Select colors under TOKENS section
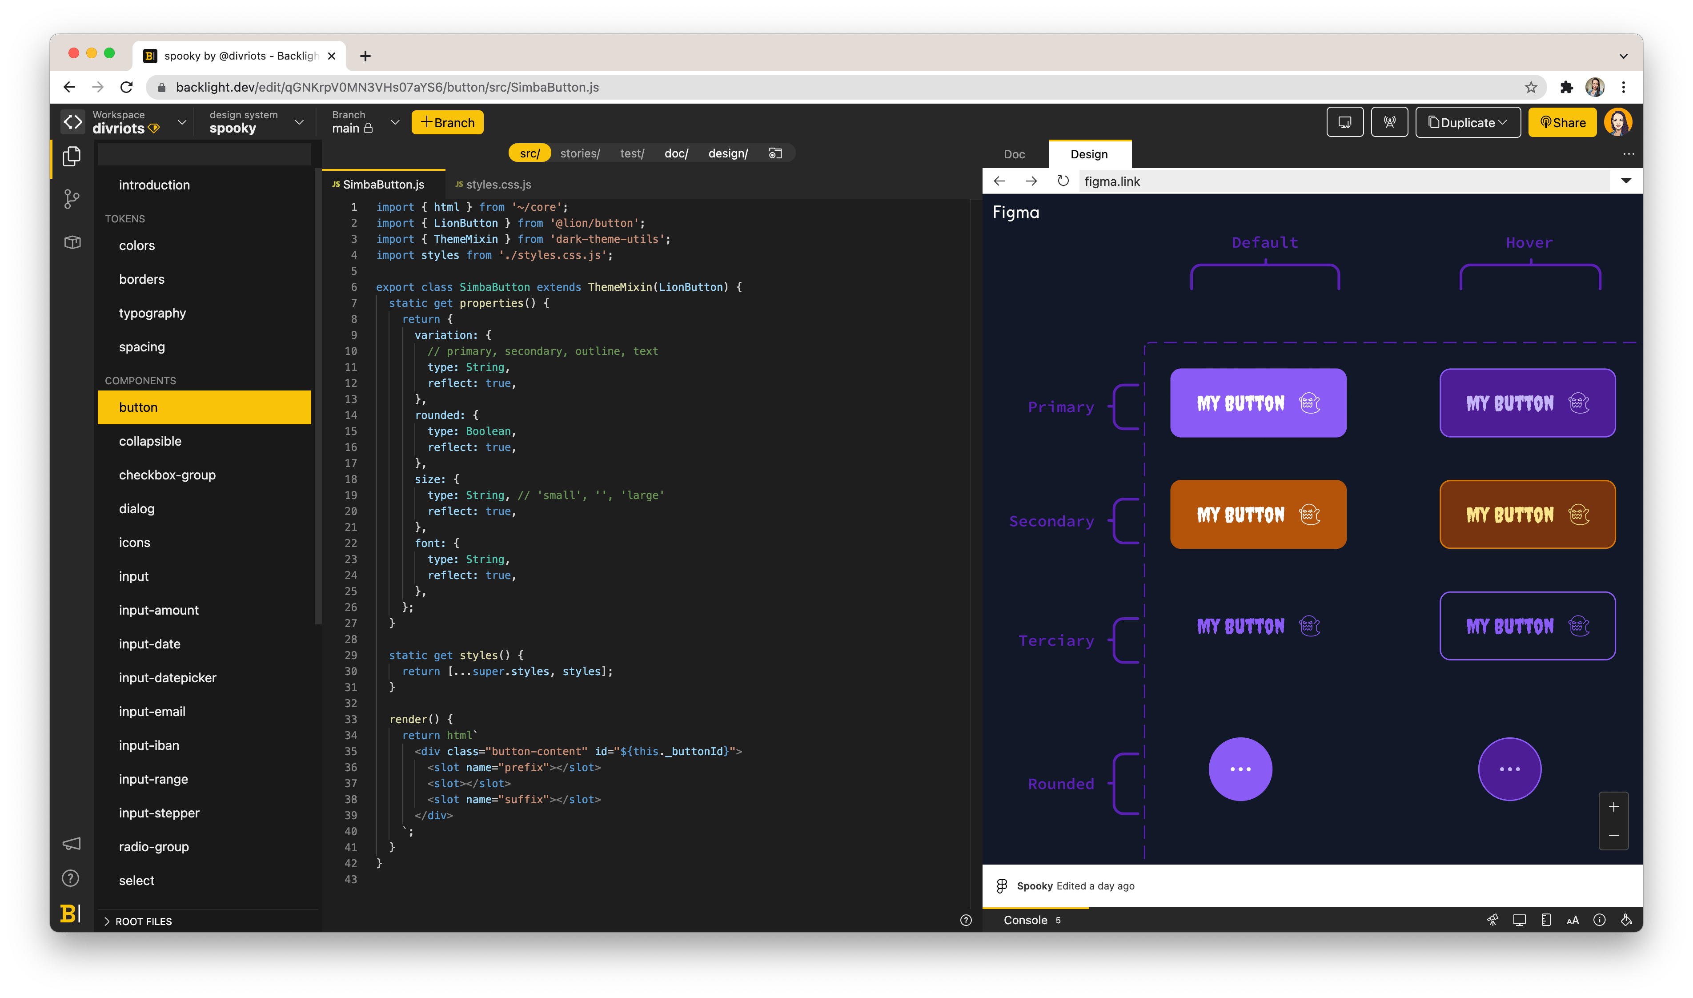This screenshot has height=998, width=1693. 134,245
